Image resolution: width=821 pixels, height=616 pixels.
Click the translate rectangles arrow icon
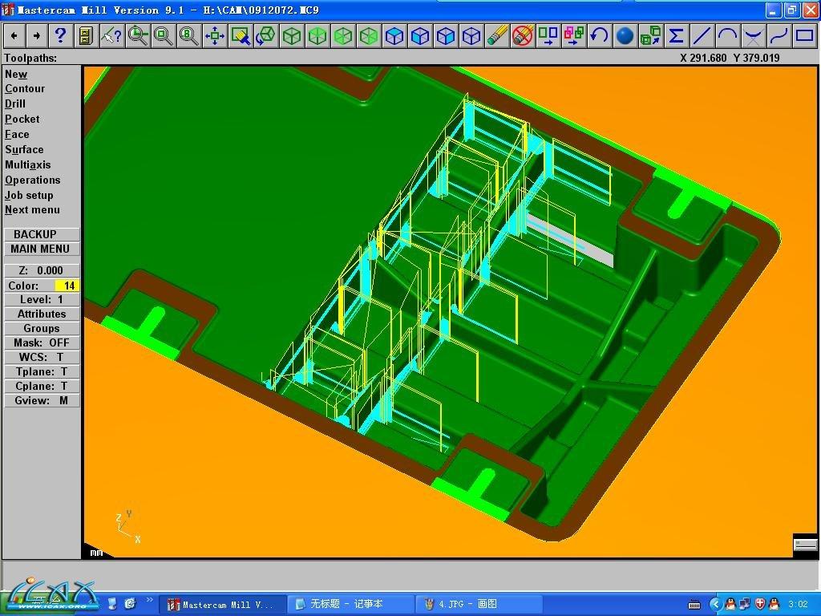[x=548, y=36]
